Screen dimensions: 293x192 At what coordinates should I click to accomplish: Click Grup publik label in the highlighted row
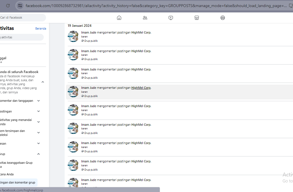[91, 96]
